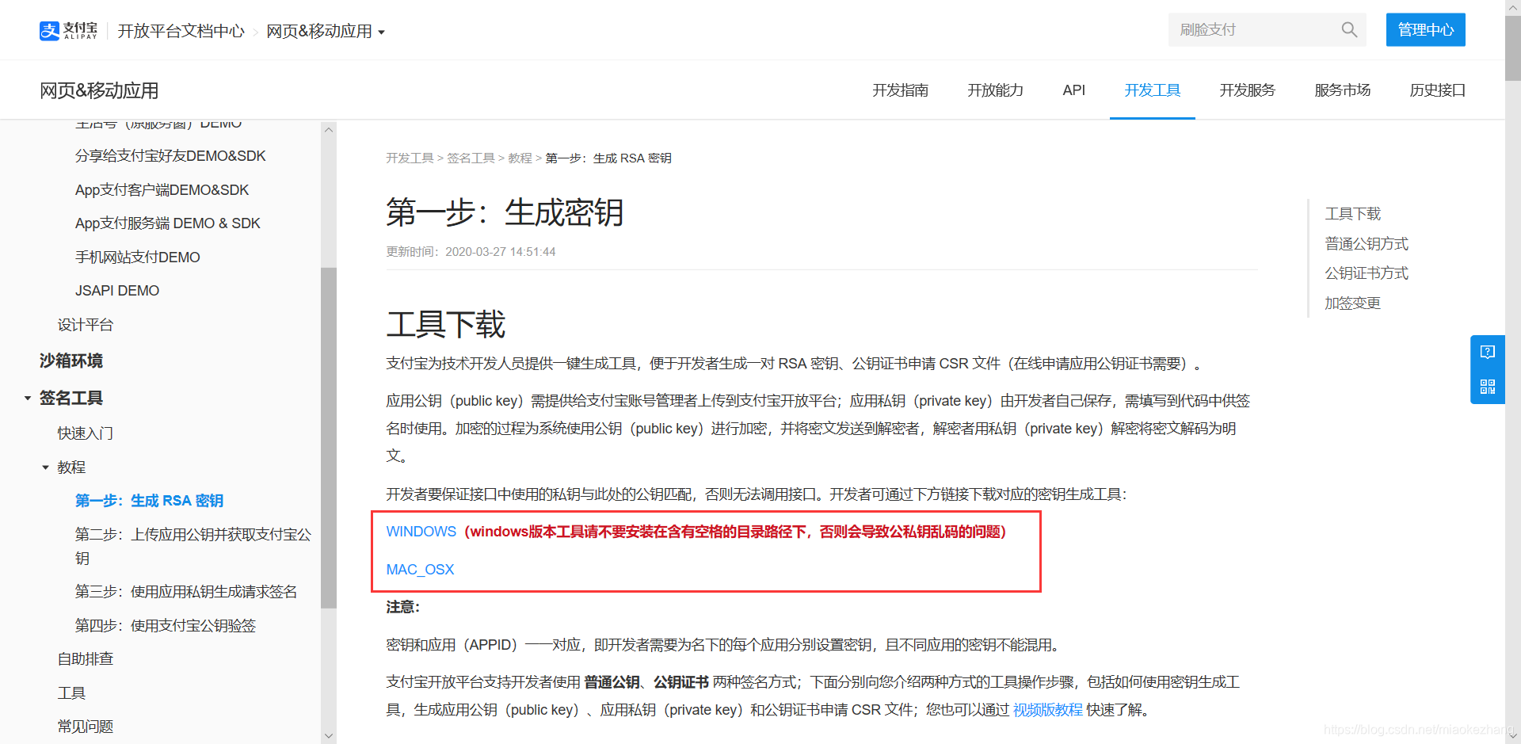Image resolution: width=1521 pixels, height=744 pixels.
Task: Open 第三步：使用应用私钥生成请求签名
Action: [x=185, y=592]
